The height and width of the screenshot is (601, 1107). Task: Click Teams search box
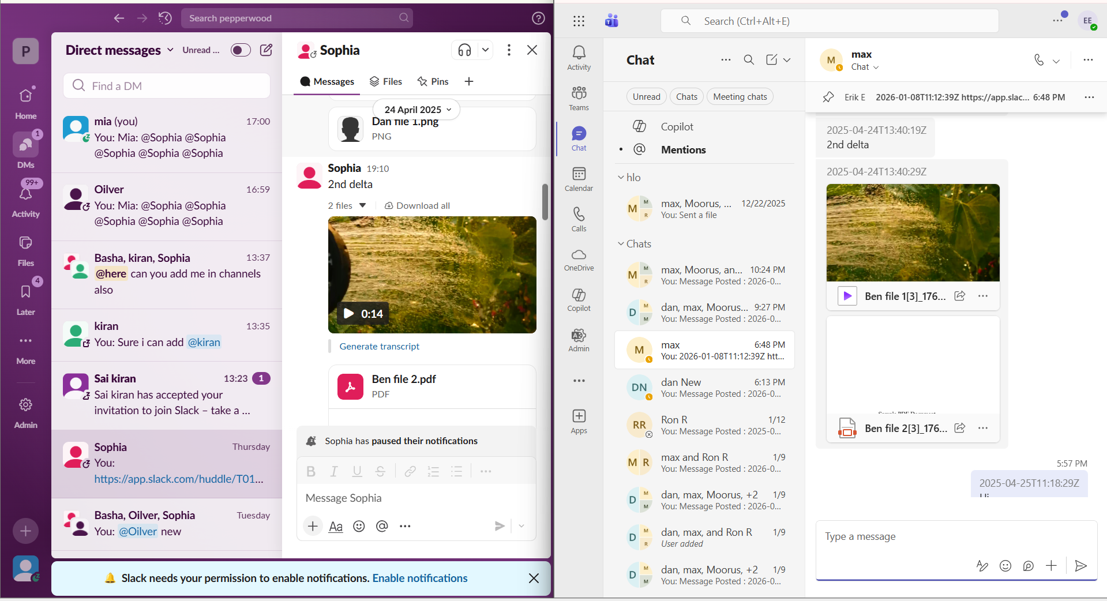click(830, 21)
